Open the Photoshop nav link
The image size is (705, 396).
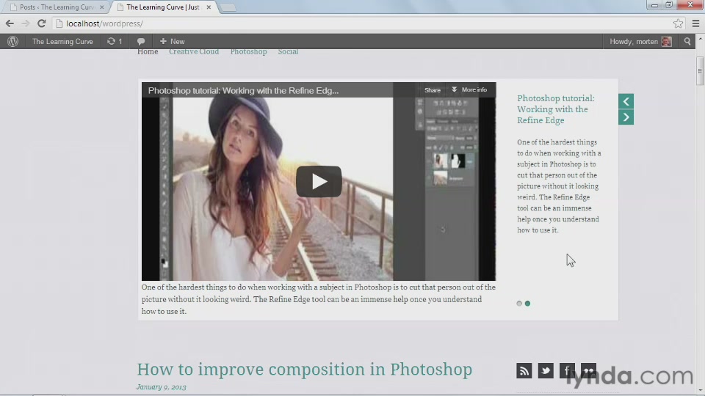(249, 51)
